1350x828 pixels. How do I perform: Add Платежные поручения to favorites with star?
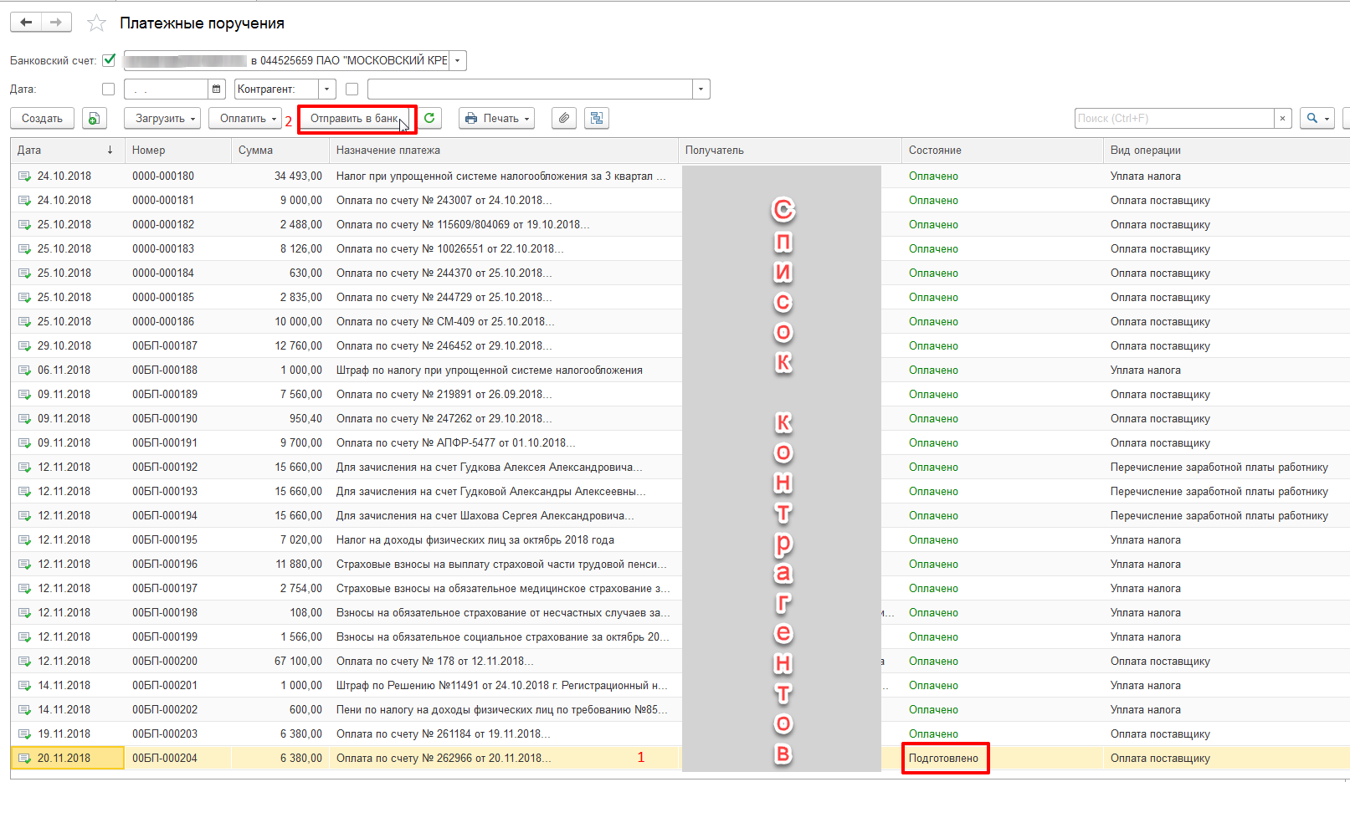coord(97,23)
